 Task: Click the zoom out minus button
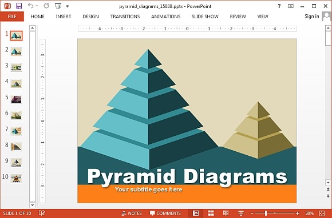(x=252, y=213)
